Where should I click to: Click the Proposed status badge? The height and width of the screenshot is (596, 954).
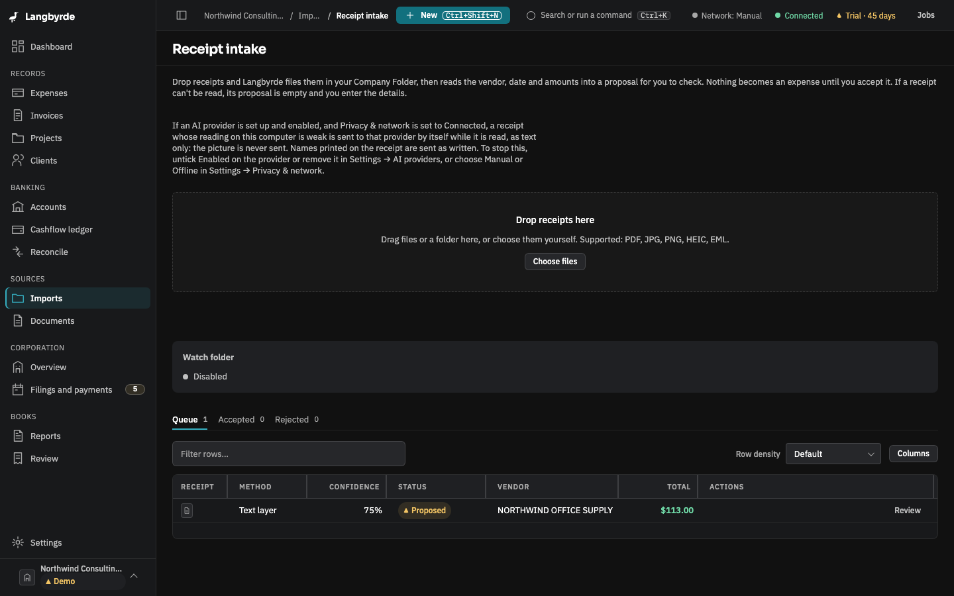click(x=425, y=511)
